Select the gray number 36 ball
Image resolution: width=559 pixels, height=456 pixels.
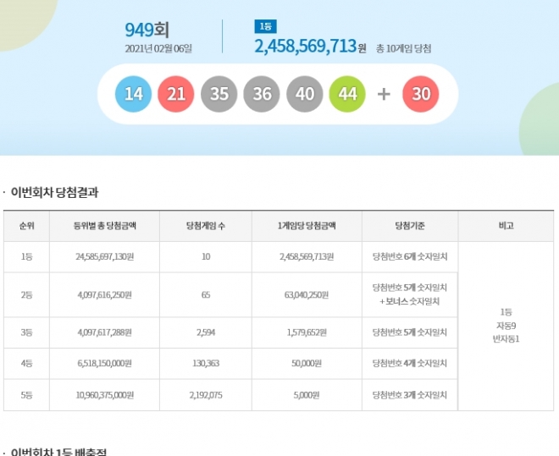[262, 94]
